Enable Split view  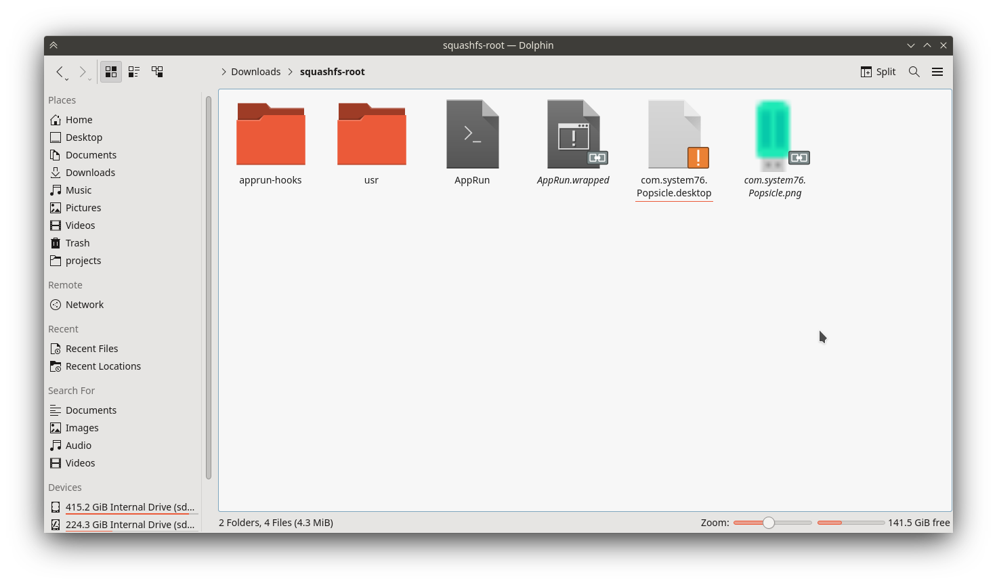coord(878,72)
